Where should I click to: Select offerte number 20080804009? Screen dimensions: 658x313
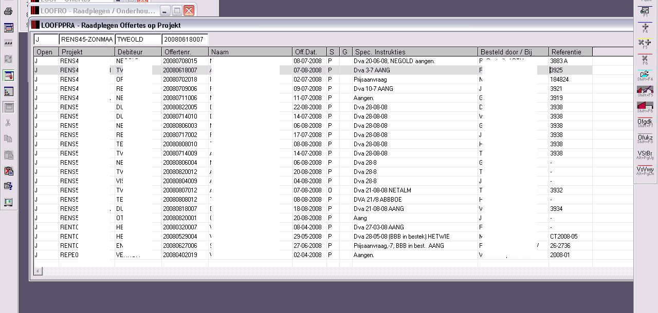point(180,181)
